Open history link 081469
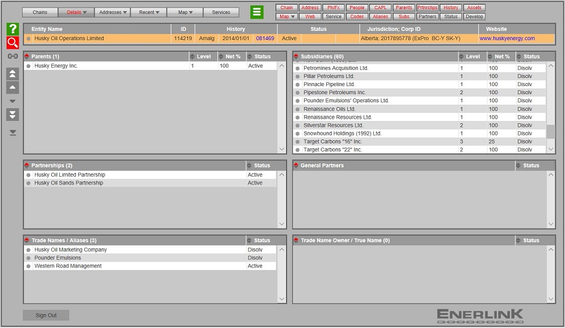Viewport: 565px width, 328px height. click(x=265, y=38)
